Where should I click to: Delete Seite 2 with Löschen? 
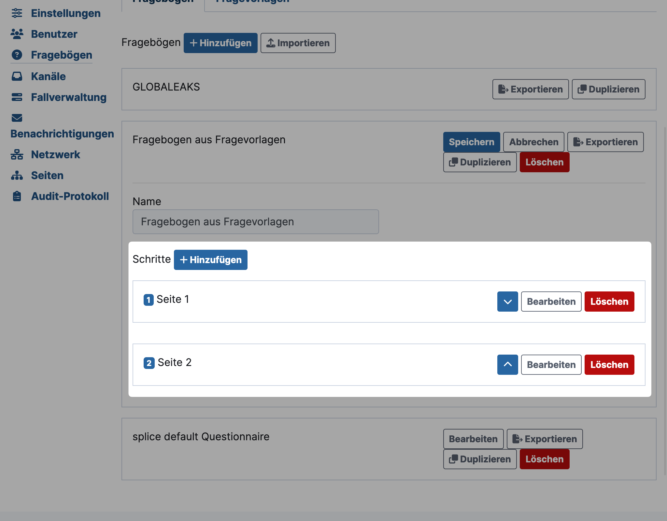pyautogui.click(x=609, y=365)
